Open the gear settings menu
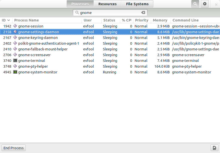 tap(205, 4)
